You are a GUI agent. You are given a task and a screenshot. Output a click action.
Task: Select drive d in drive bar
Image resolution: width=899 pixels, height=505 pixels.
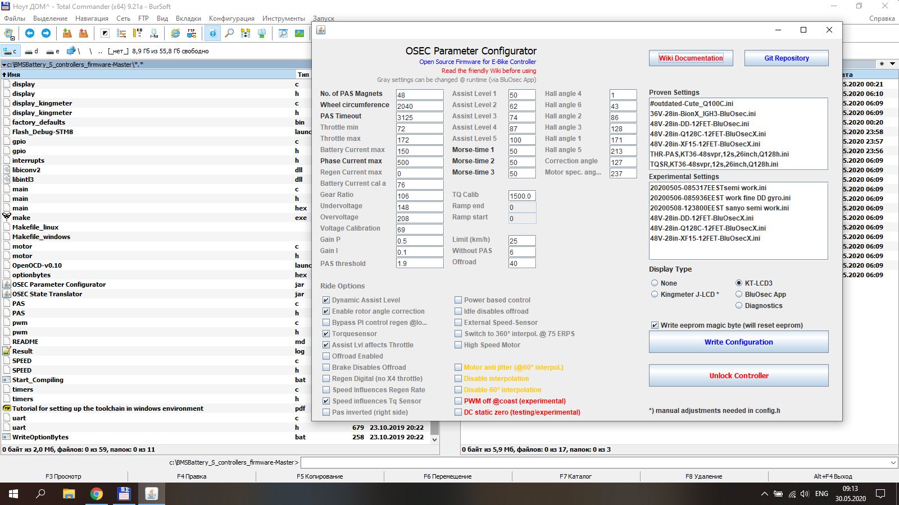(x=31, y=51)
